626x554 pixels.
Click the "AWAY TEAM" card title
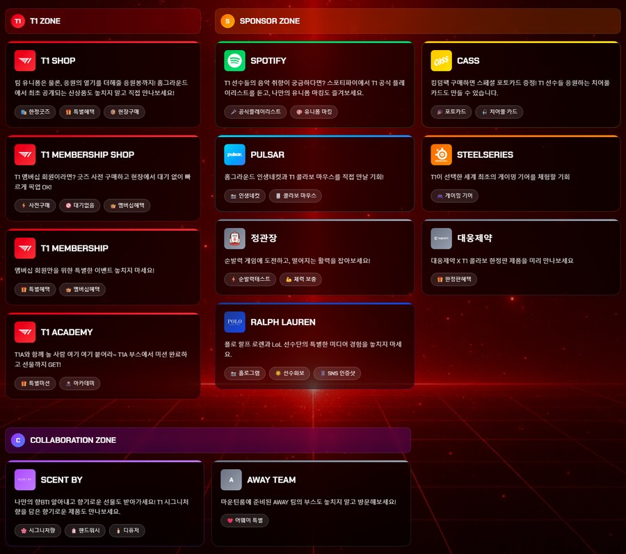coord(271,480)
